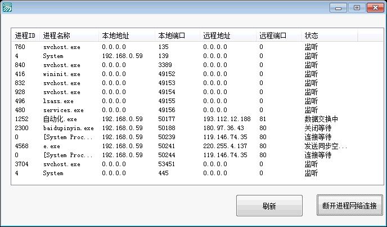The height and width of the screenshot is (227, 387).
Task: Click the 断开进程网络连接 button
Action: tap(350, 206)
